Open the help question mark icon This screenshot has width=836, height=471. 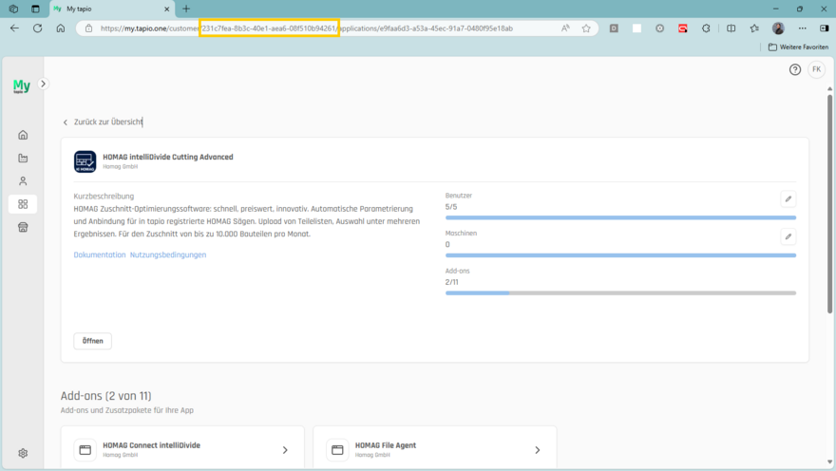tap(795, 70)
